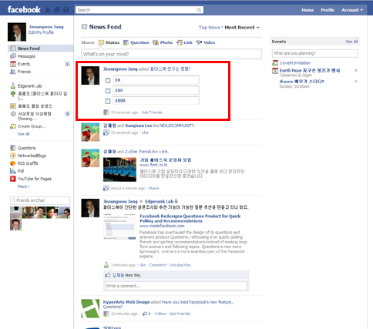This screenshot has height=329, width=373.
Task: Go to Profile in top navigation
Action: point(328,10)
